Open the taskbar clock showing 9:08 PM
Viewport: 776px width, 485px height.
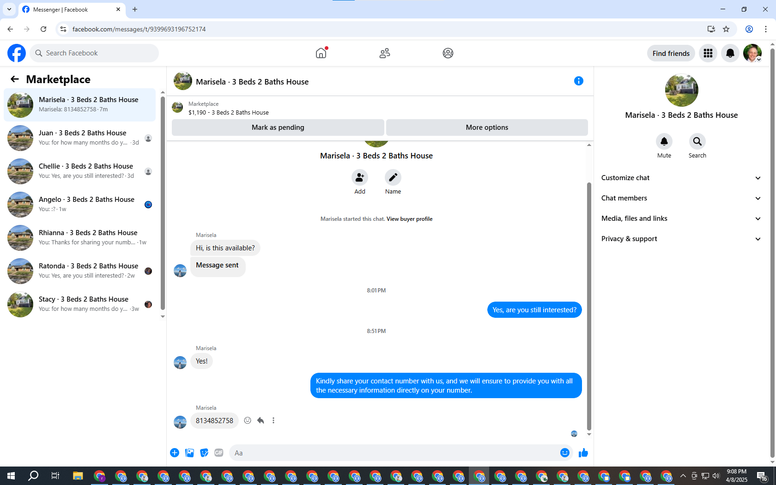click(x=736, y=476)
